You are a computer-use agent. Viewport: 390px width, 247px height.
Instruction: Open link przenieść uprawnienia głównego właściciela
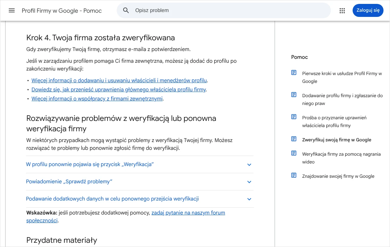[119, 89]
